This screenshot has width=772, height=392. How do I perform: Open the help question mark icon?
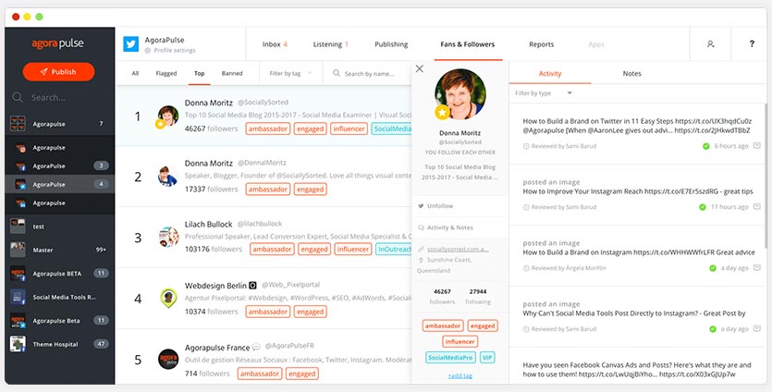(752, 43)
